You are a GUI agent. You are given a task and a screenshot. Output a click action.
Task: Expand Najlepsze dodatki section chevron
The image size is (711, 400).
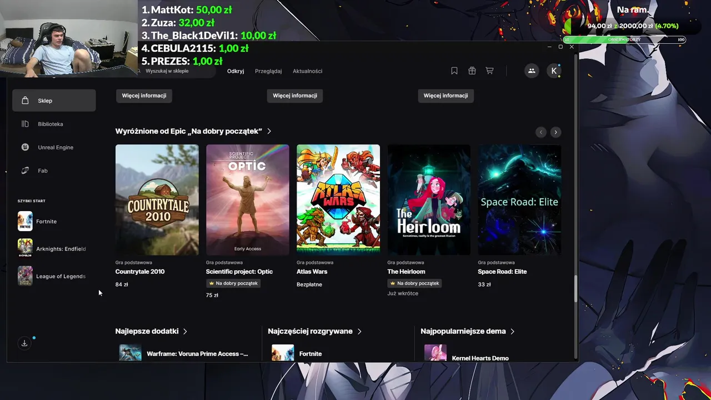point(185,331)
